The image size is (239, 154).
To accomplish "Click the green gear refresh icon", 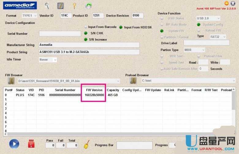I will click(x=89, y=5).
